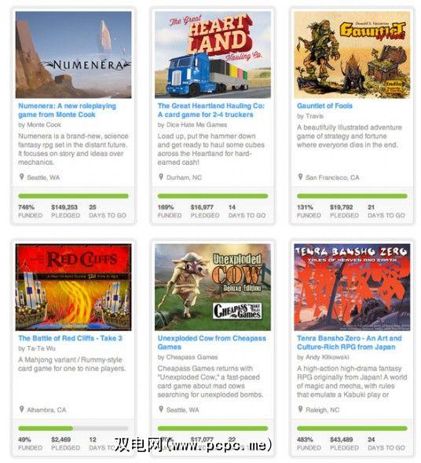Open The Battle of Red Cliffs - Take 3 link
Viewport: 421px width, 463px height.
click(70, 338)
